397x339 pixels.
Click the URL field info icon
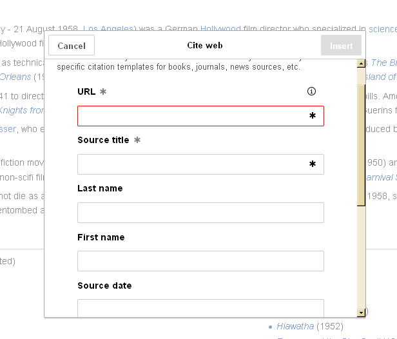pos(312,92)
